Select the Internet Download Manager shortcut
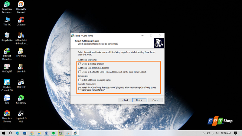242x136 pixels. click(x=7, y=54)
